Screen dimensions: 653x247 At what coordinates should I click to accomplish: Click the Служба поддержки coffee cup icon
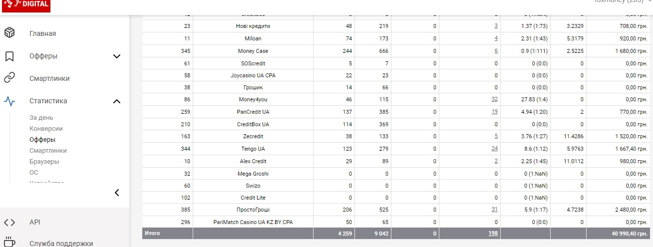(9, 243)
